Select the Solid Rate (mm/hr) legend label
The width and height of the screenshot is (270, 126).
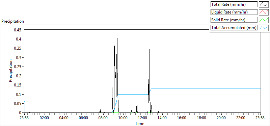coord(234,20)
